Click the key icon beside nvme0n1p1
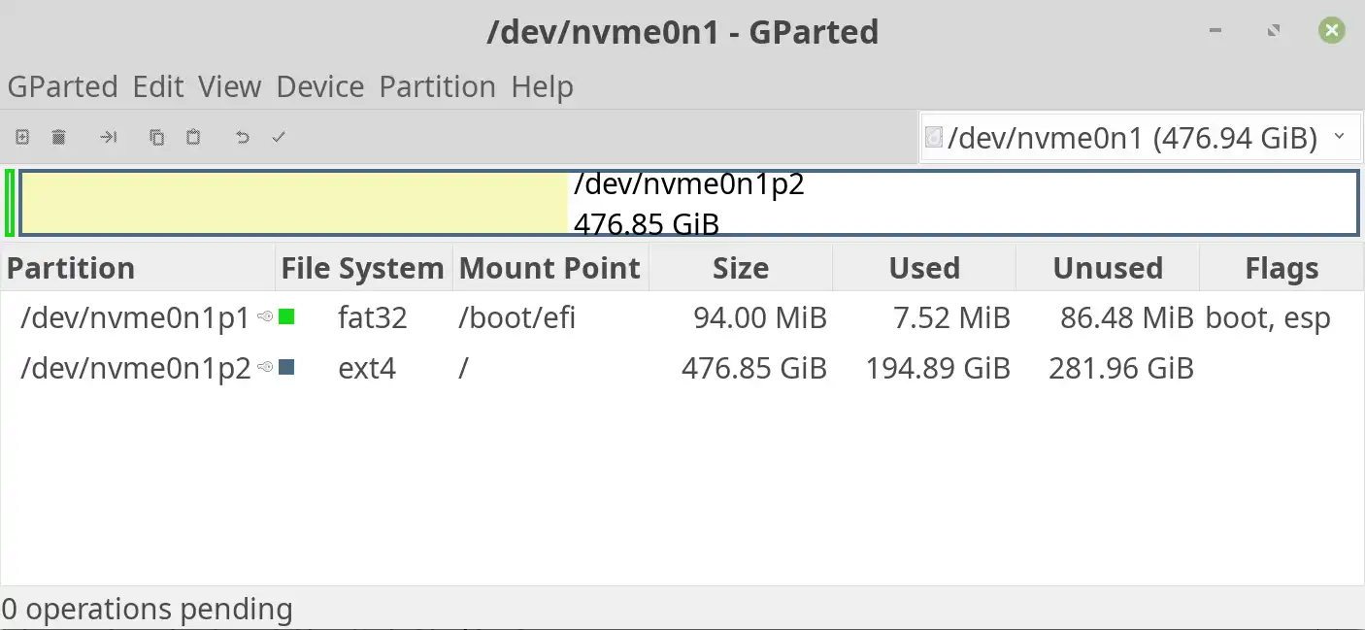 click(x=265, y=316)
